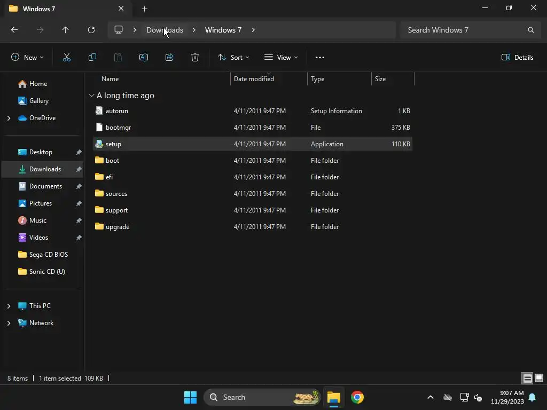The width and height of the screenshot is (547, 410).
Task: Go back with the left arrow
Action: tap(14, 30)
